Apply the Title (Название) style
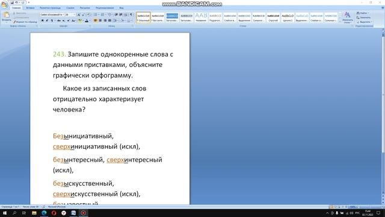The image size is (385, 217). tap(201, 17)
